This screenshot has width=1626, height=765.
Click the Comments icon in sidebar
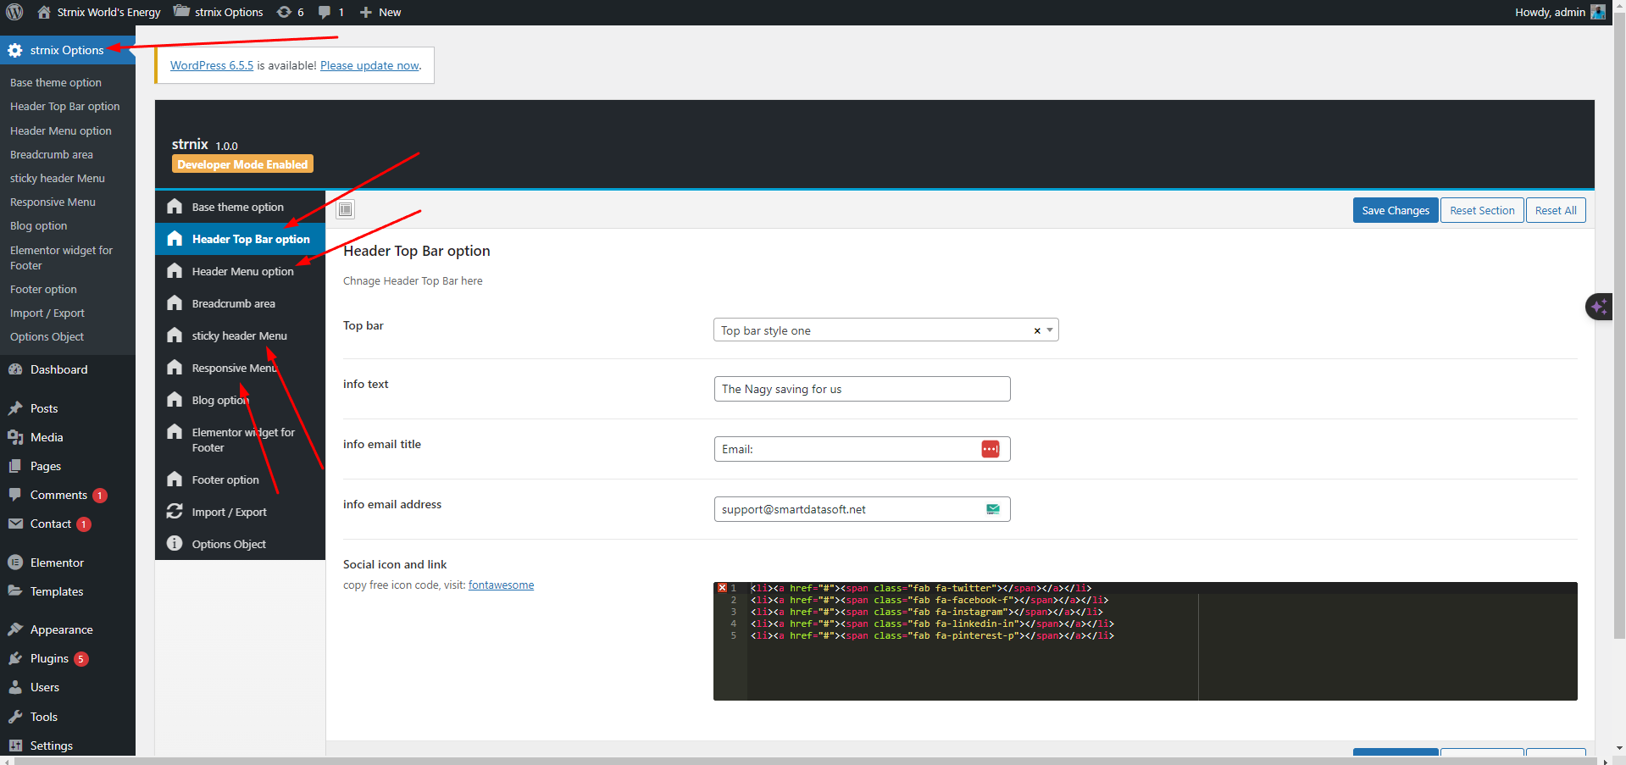(15, 495)
